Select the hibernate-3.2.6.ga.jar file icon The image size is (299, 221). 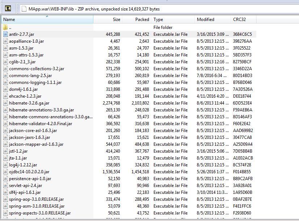tap(5, 103)
